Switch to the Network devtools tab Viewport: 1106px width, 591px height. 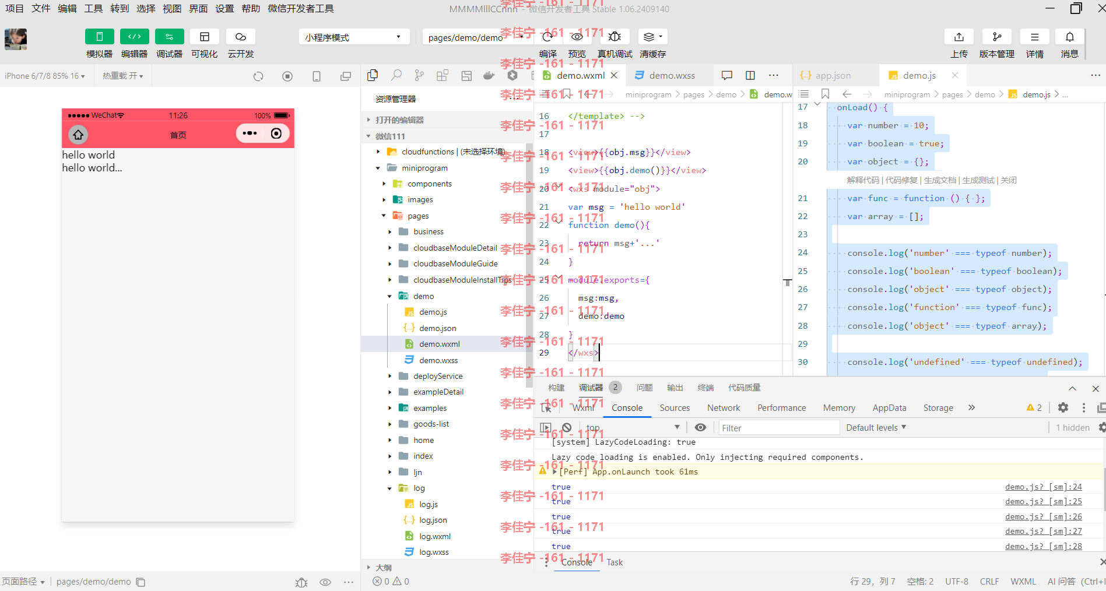(x=724, y=408)
